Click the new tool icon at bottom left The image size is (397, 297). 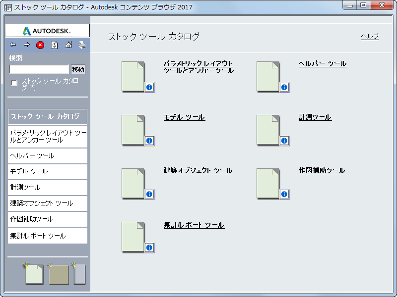(33, 273)
